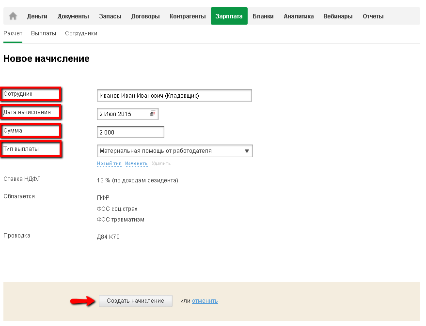This screenshot has height=326, width=426.
Task: Click the Новое начисление heading
Action: click(47, 59)
